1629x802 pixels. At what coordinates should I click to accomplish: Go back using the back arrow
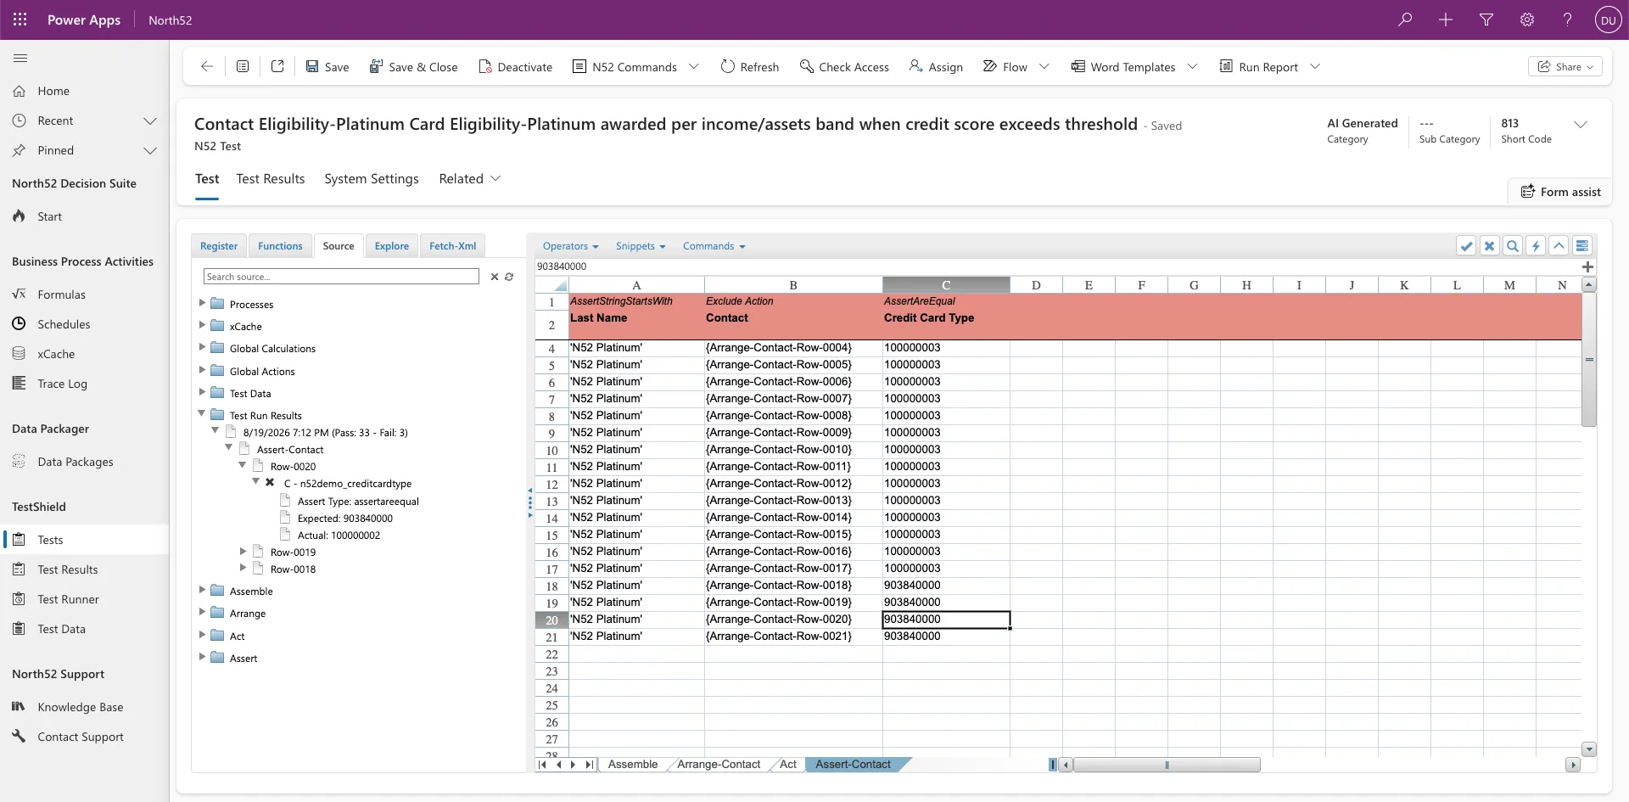coord(207,66)
